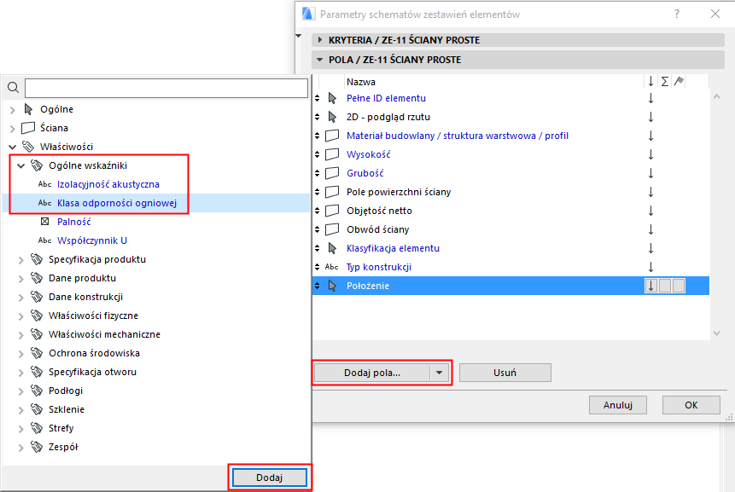
Task: Select the Pełne ID elementu field
Action: click(386, 98)
